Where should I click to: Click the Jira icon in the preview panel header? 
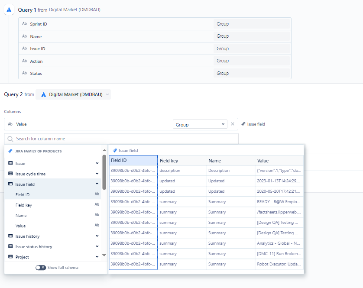tap(115, 150)
